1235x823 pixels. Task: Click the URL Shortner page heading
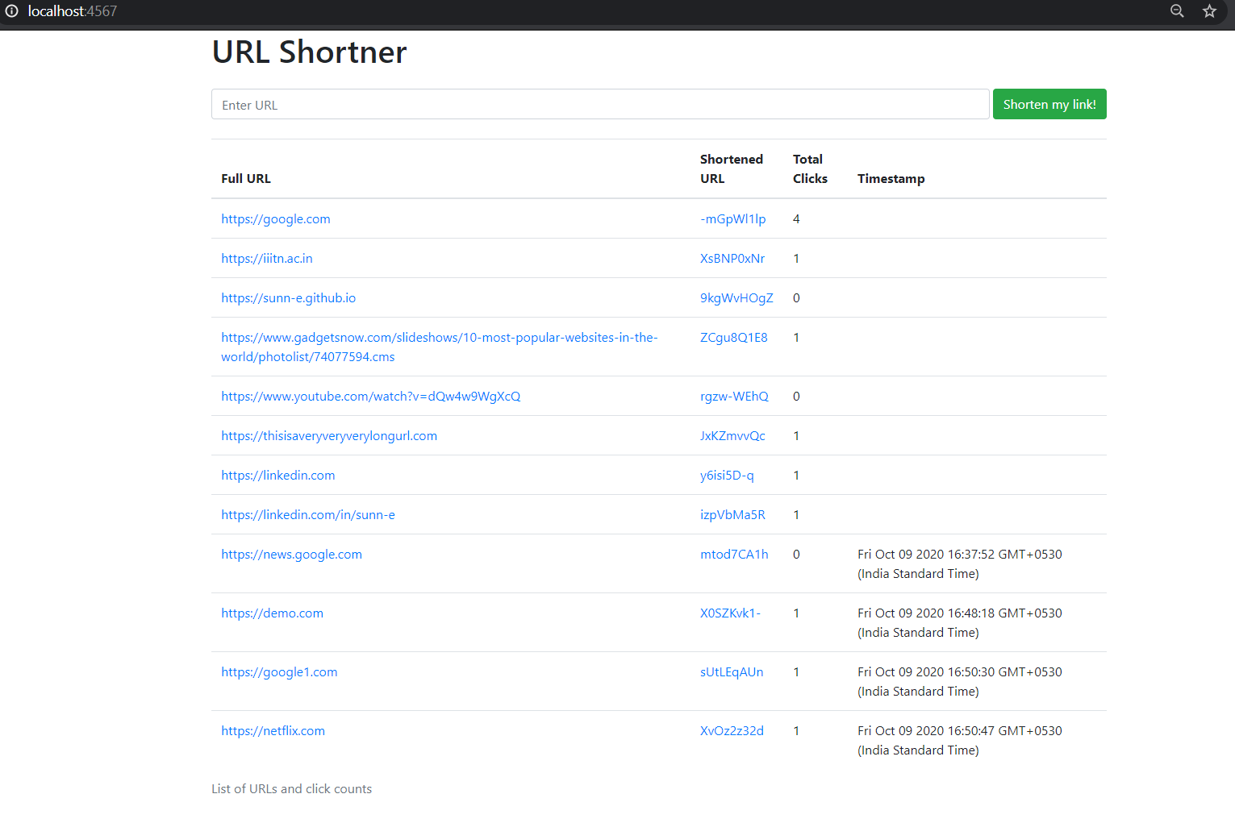pyautogui.click(x=309, y=52)
